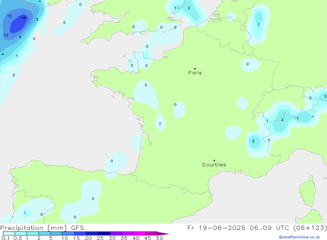Click the Dourbies location label
The width and height of the screenshot is (327, 240).
tap(214, 165)
